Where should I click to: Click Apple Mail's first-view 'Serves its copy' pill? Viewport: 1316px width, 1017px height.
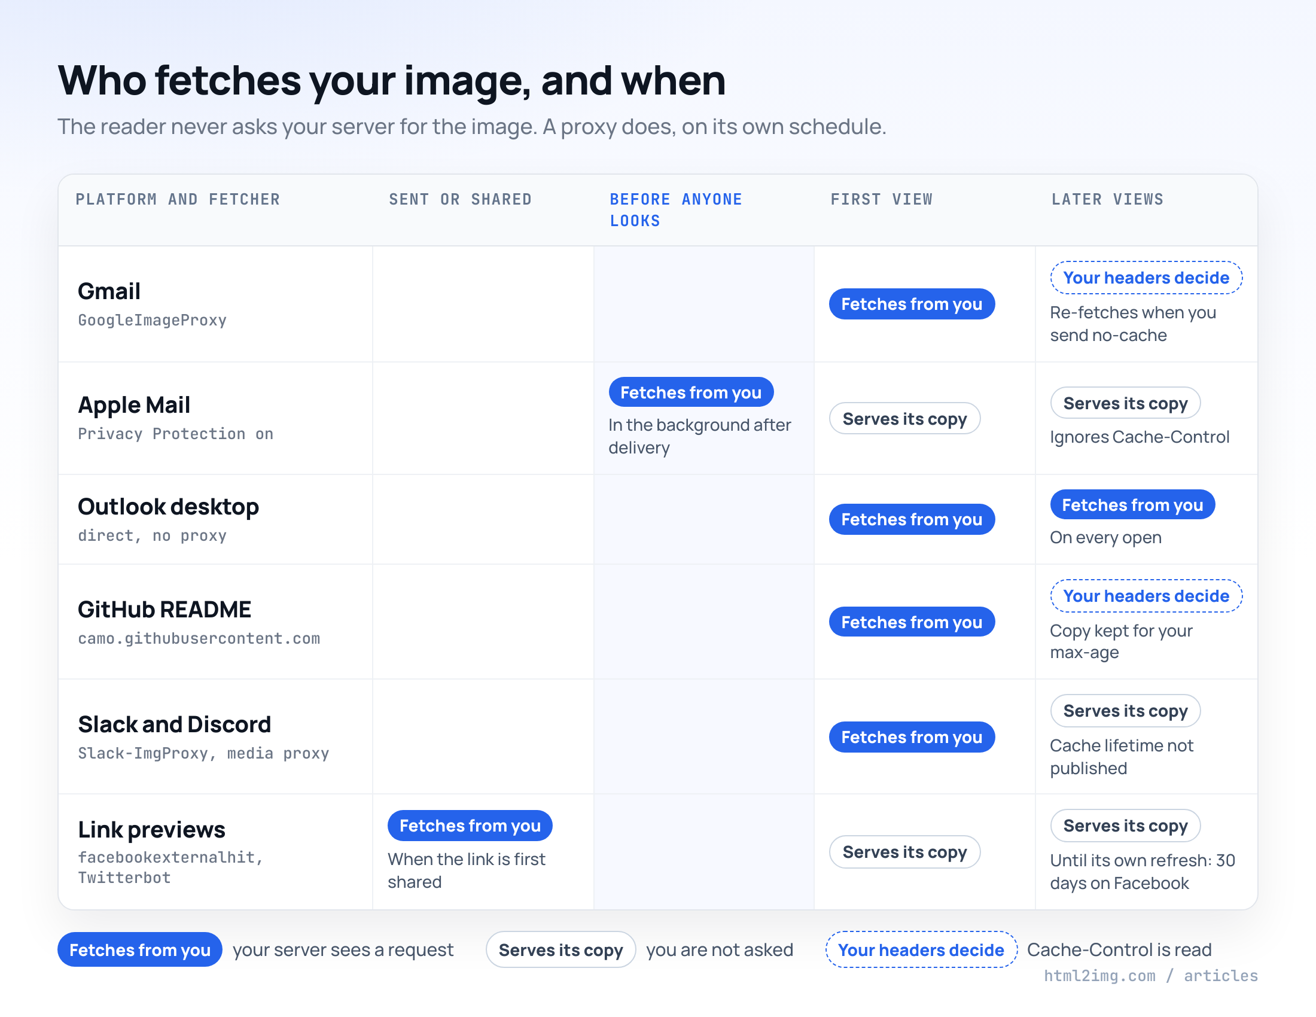click(x=904, y=419)
